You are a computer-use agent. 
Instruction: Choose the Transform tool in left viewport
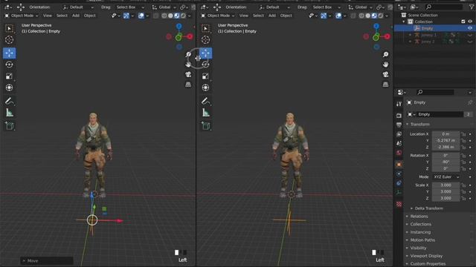coord(10,88)
